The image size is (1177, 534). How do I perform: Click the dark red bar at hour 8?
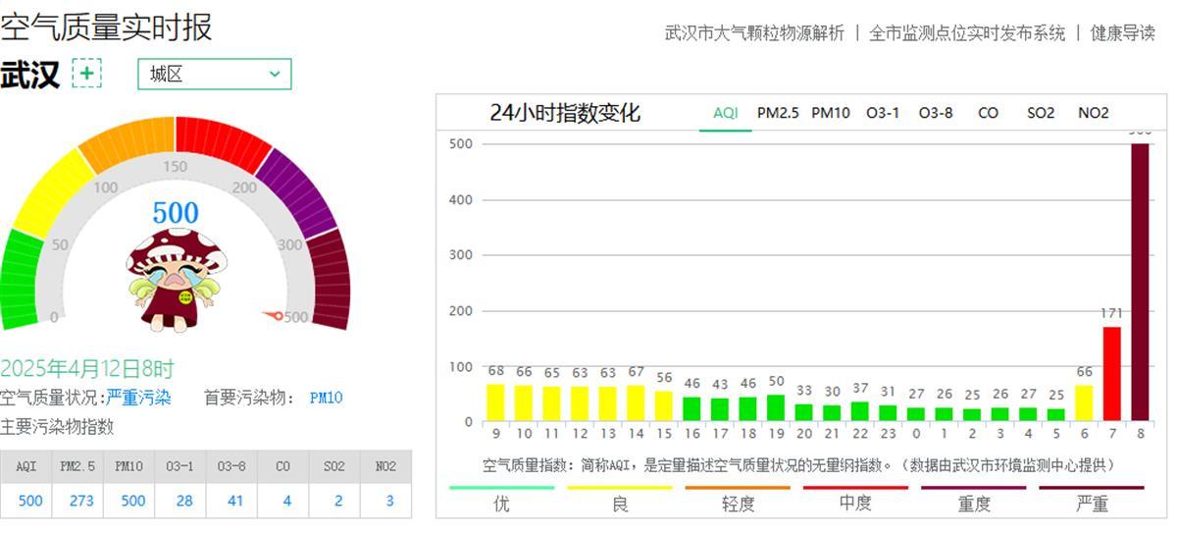1141,285
